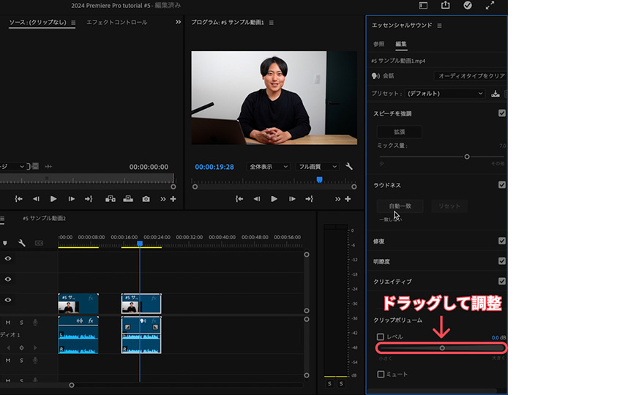This screenshot has height=395, width=636.
Task: Click Overwrite icon in the Source monitor
Action: [128, 199]
